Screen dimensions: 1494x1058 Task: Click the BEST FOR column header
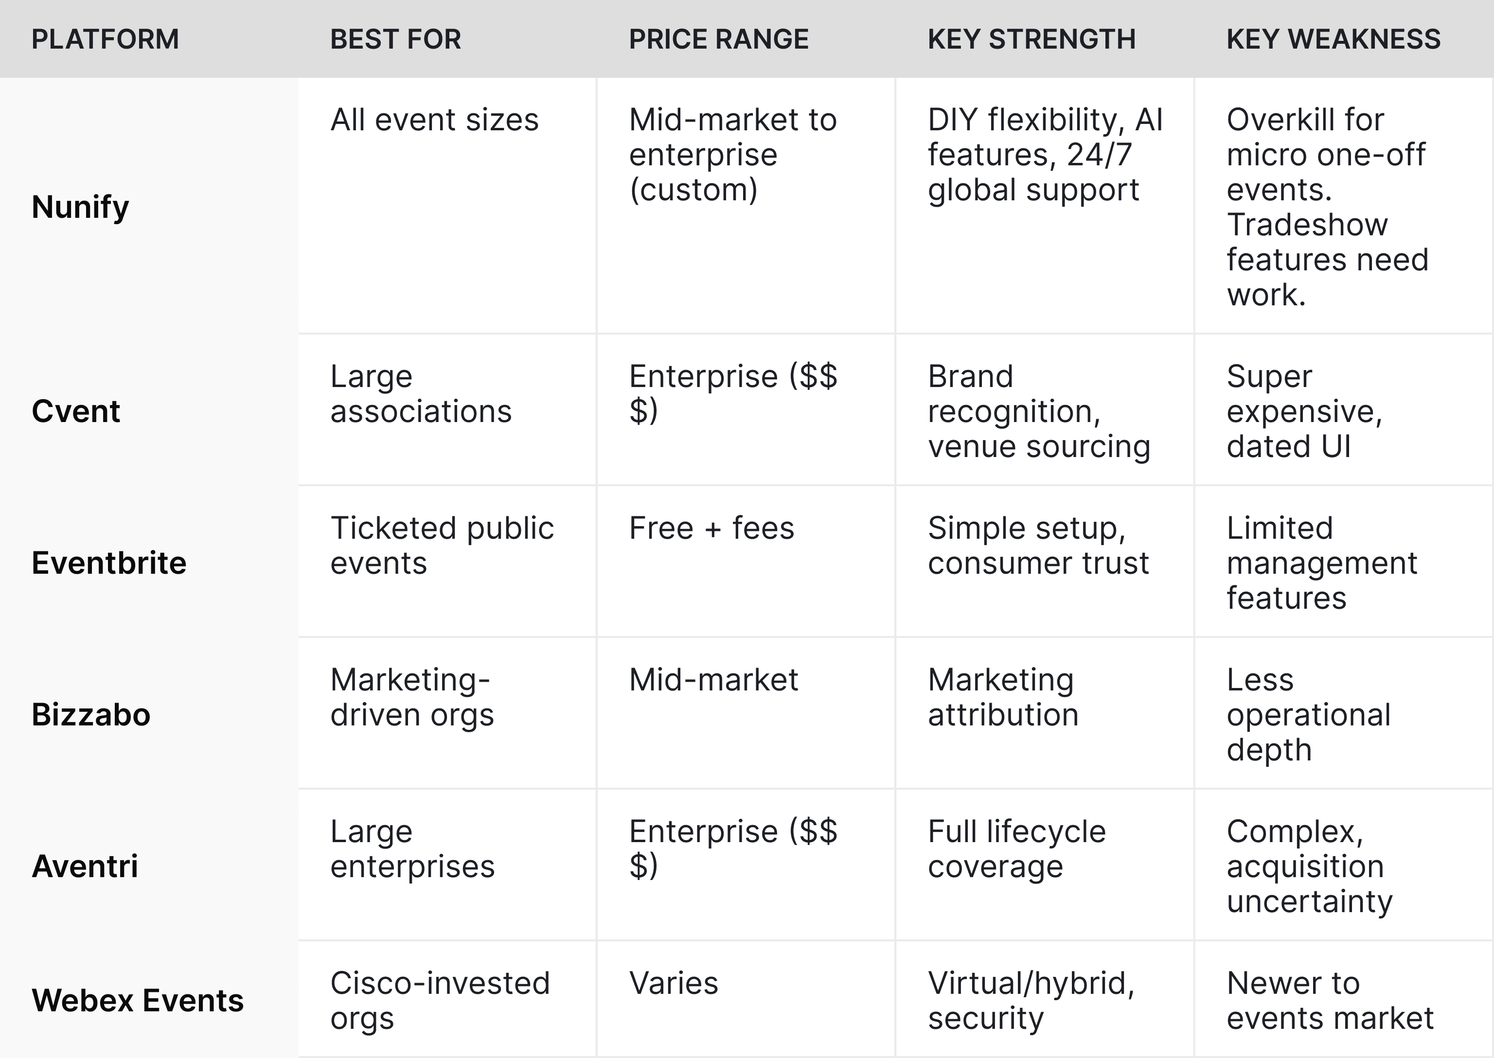click(395, 39)
